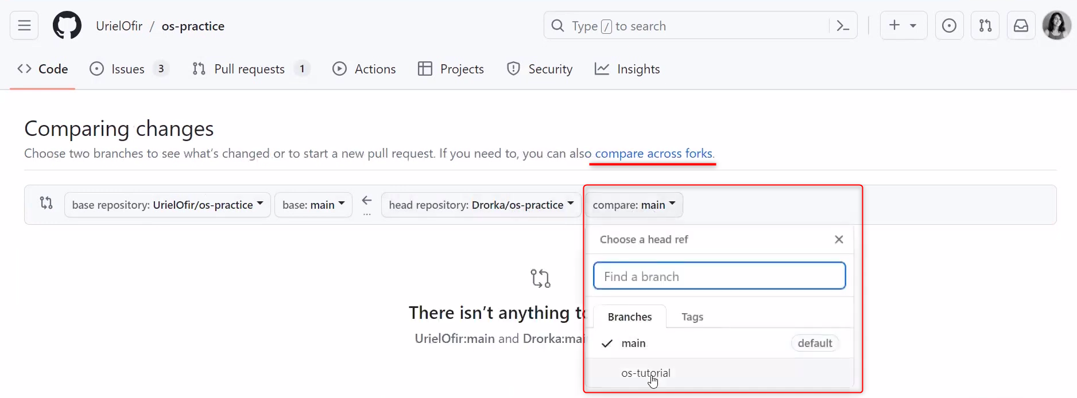View your pull requests from header icon

pyautogui.click(x=985, y=26)
